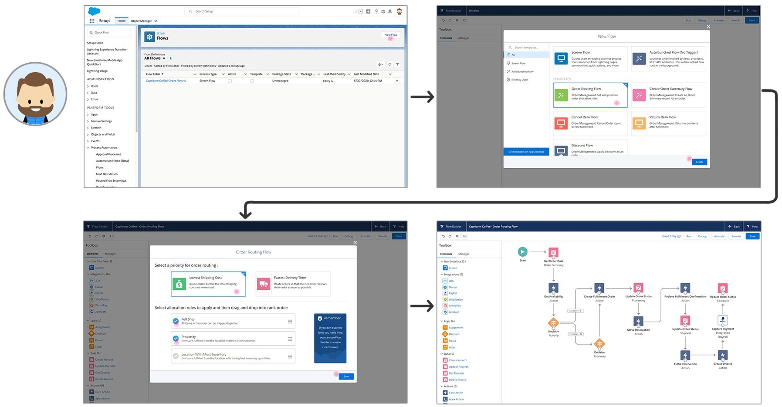The image size is (782, 407).
Task: Click the New Flow button on Flows page
Action: pos(391,35)
